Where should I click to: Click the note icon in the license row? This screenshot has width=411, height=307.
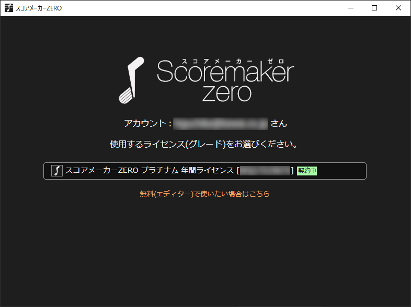pos(57,171)
